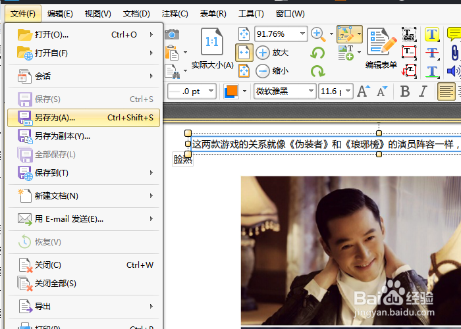Click the 脸熟 text block
The image size is (461, 329).
182,159
